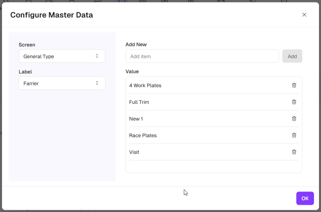Remove the New 1 entry
Screen dimensions: 321x212
pyautogui.click(x=294, y=119)
